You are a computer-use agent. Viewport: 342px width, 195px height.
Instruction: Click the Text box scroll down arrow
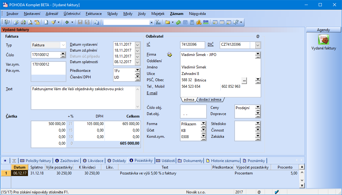[138, 107]
